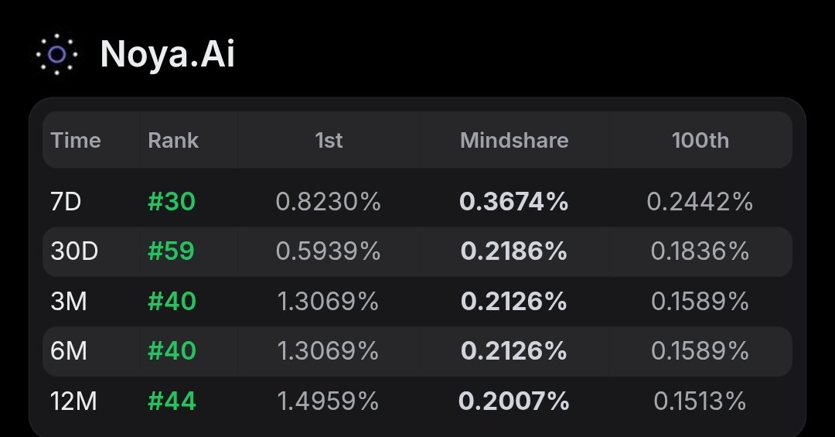Click the #44 rank value

tap(172, 401)
